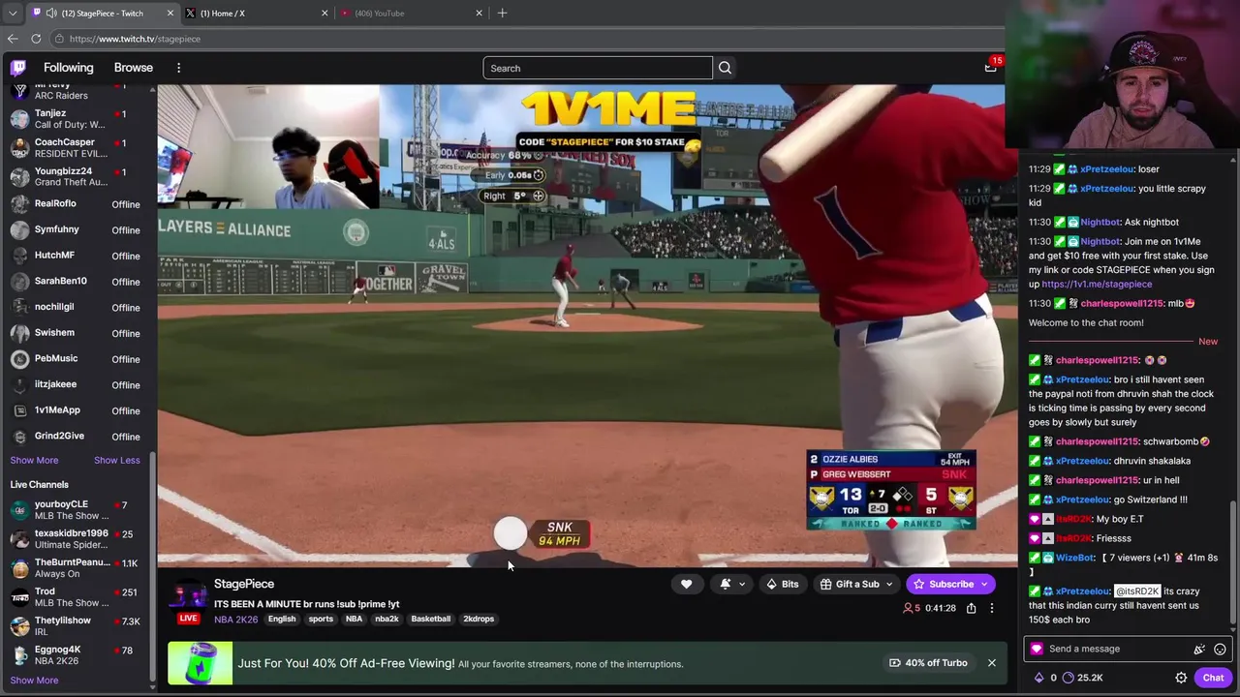Screen dimensions: 1240x697
Task: Share the stream via share icon
Action: pyautogui.click(x=971, y=608)
